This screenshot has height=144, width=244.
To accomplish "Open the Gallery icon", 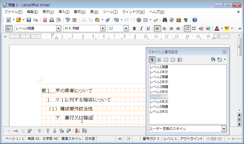I will tap(179, 20).
